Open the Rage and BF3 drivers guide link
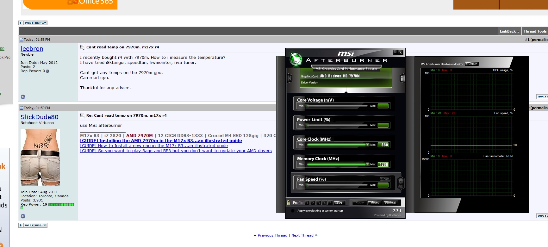 (x=176, y=151)
